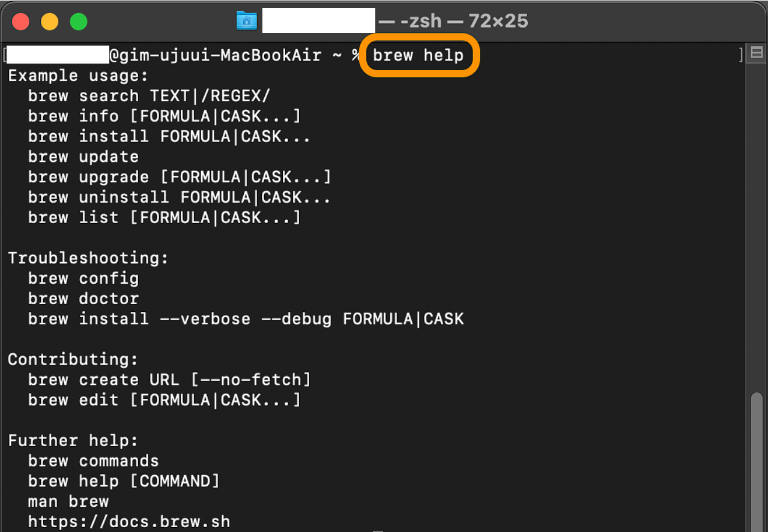The height and width of the screenshot is (532, 768).
Task: Click the home folder proxy icon in title bar
Action: tap(247, 21)
